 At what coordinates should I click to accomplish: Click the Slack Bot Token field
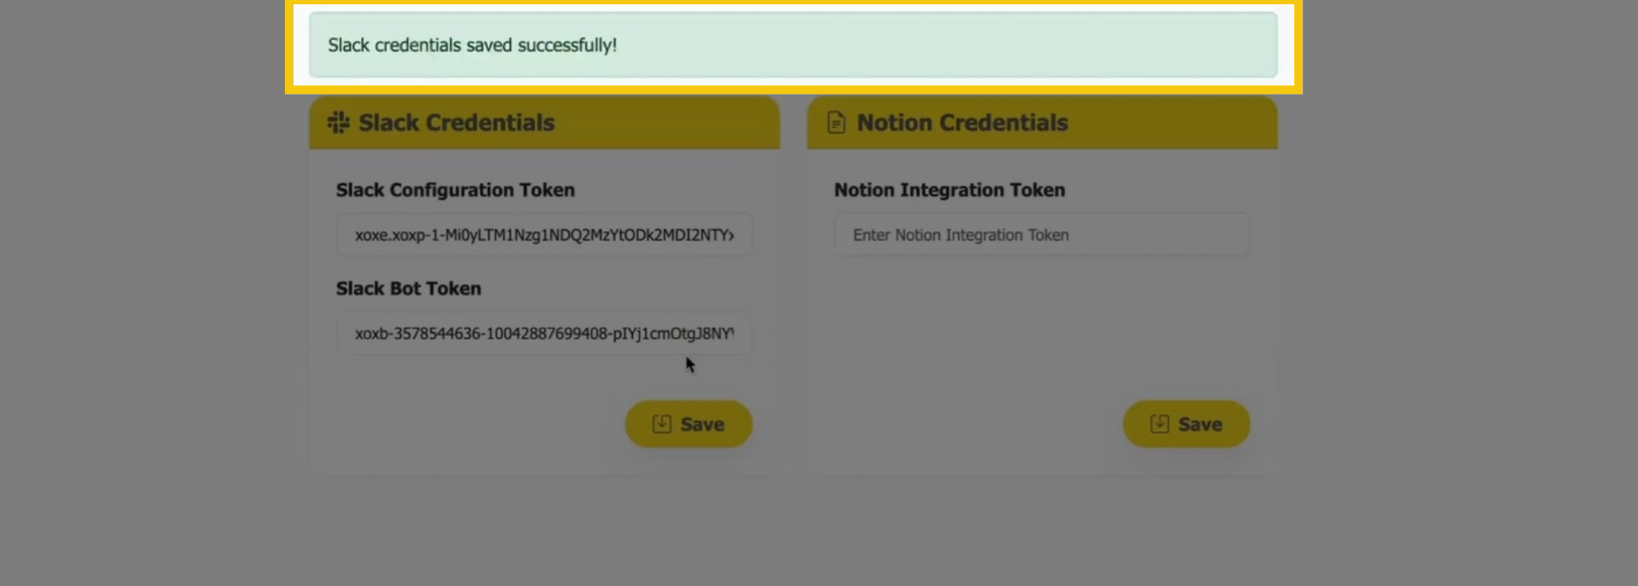[544, 334]
